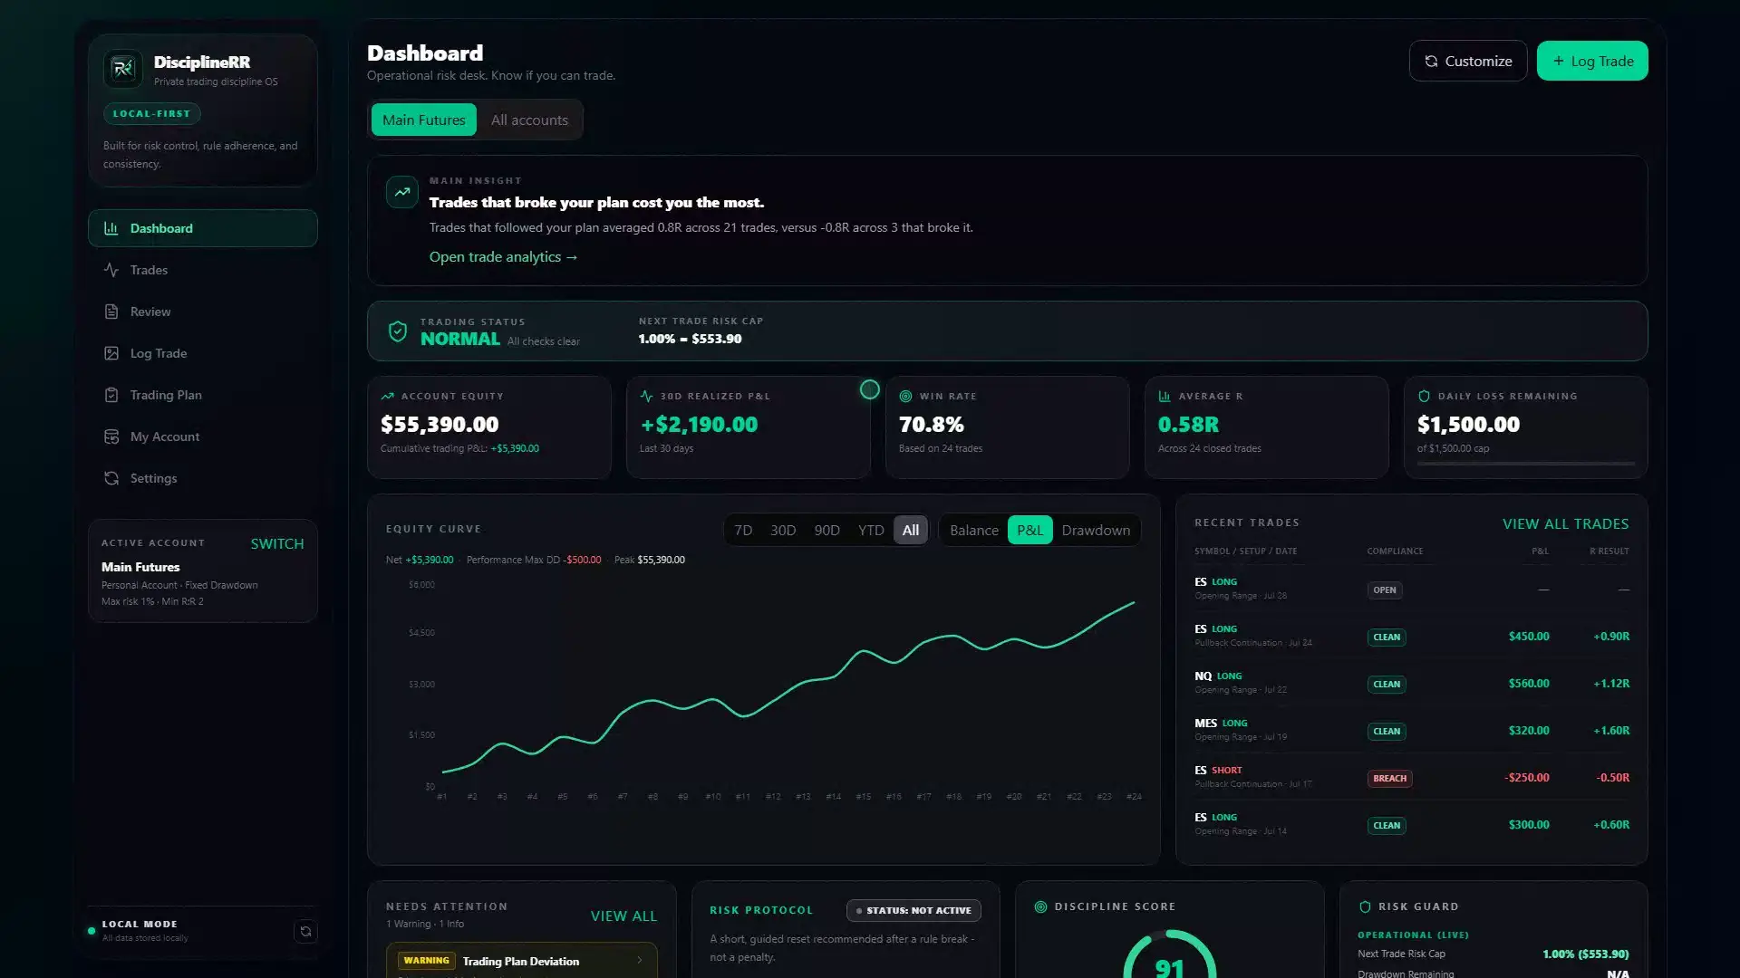
Task: Click the Settings icon in sidebar
Action: [111, 478]
